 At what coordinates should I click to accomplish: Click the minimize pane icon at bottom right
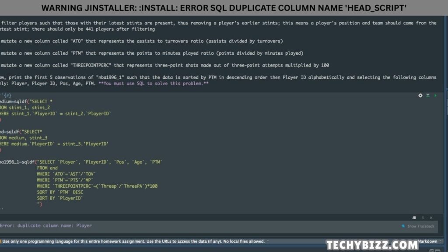point(431,250)
